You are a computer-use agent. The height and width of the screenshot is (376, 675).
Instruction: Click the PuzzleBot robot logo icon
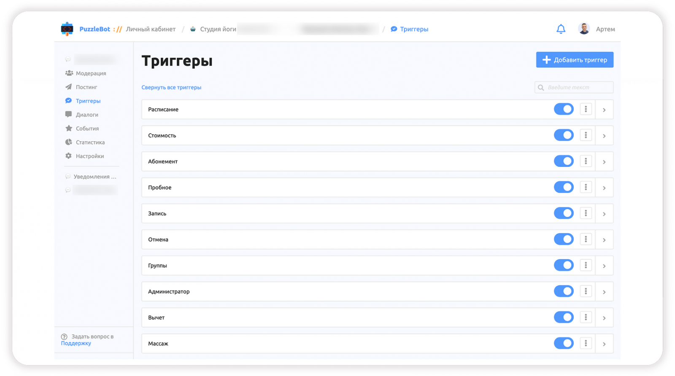67,29
